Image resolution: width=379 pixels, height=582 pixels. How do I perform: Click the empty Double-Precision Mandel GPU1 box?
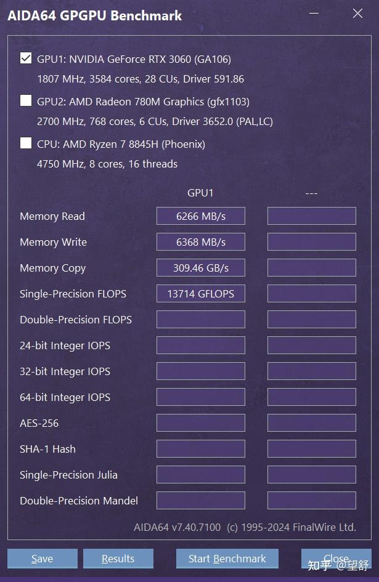click(201, 500)
